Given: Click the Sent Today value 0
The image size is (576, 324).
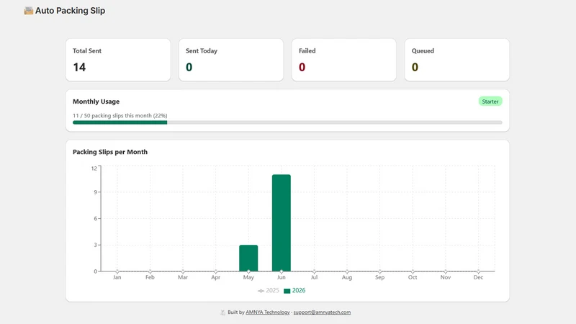Looking at the screenshot, I should coord(189,67).
